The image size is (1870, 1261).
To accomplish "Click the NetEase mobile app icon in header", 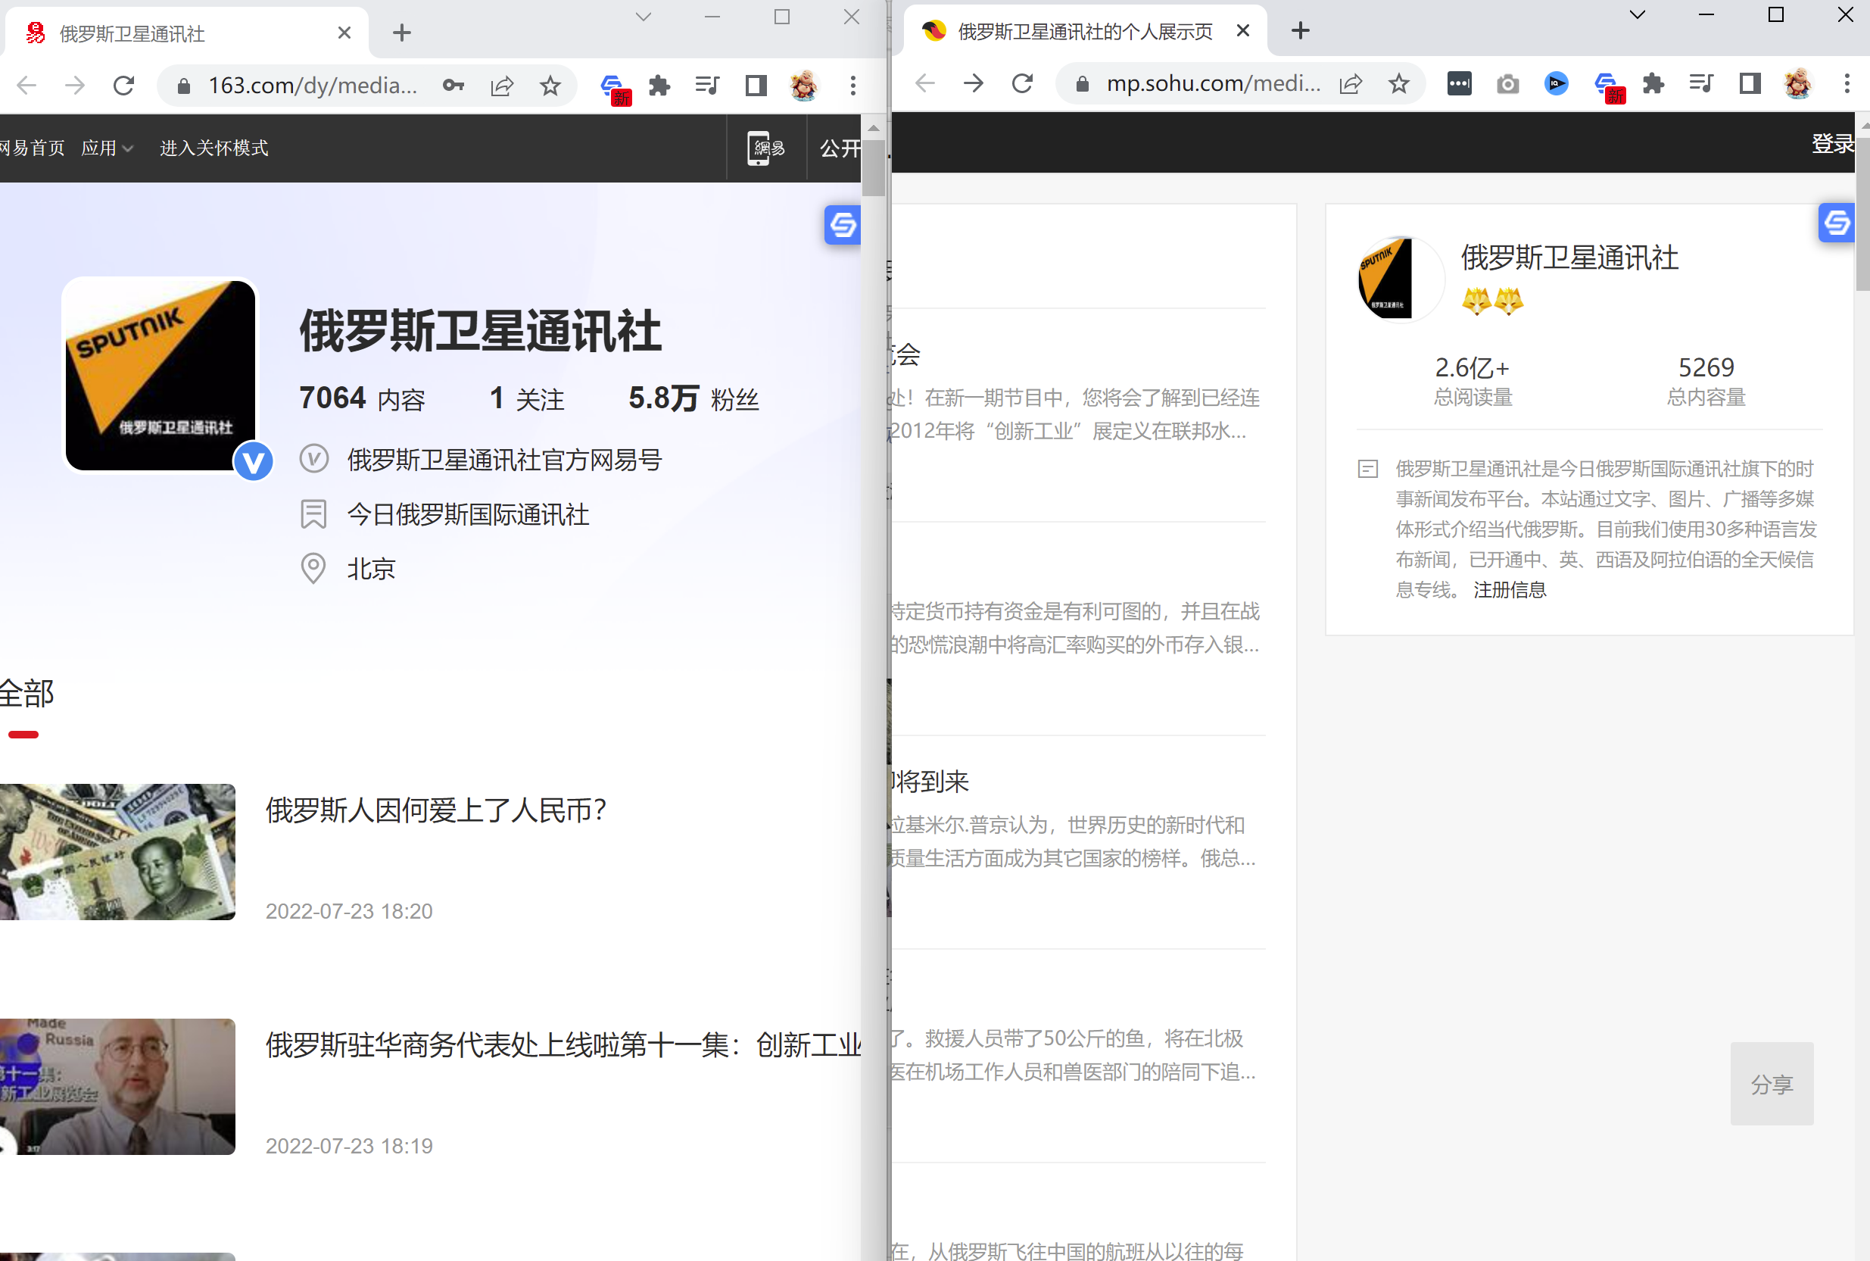I will pyautogui.click(x=766, y=148).
